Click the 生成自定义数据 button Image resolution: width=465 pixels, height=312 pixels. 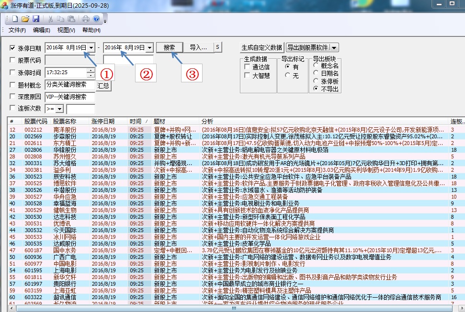pyautogui.click(x=262, y=48)
